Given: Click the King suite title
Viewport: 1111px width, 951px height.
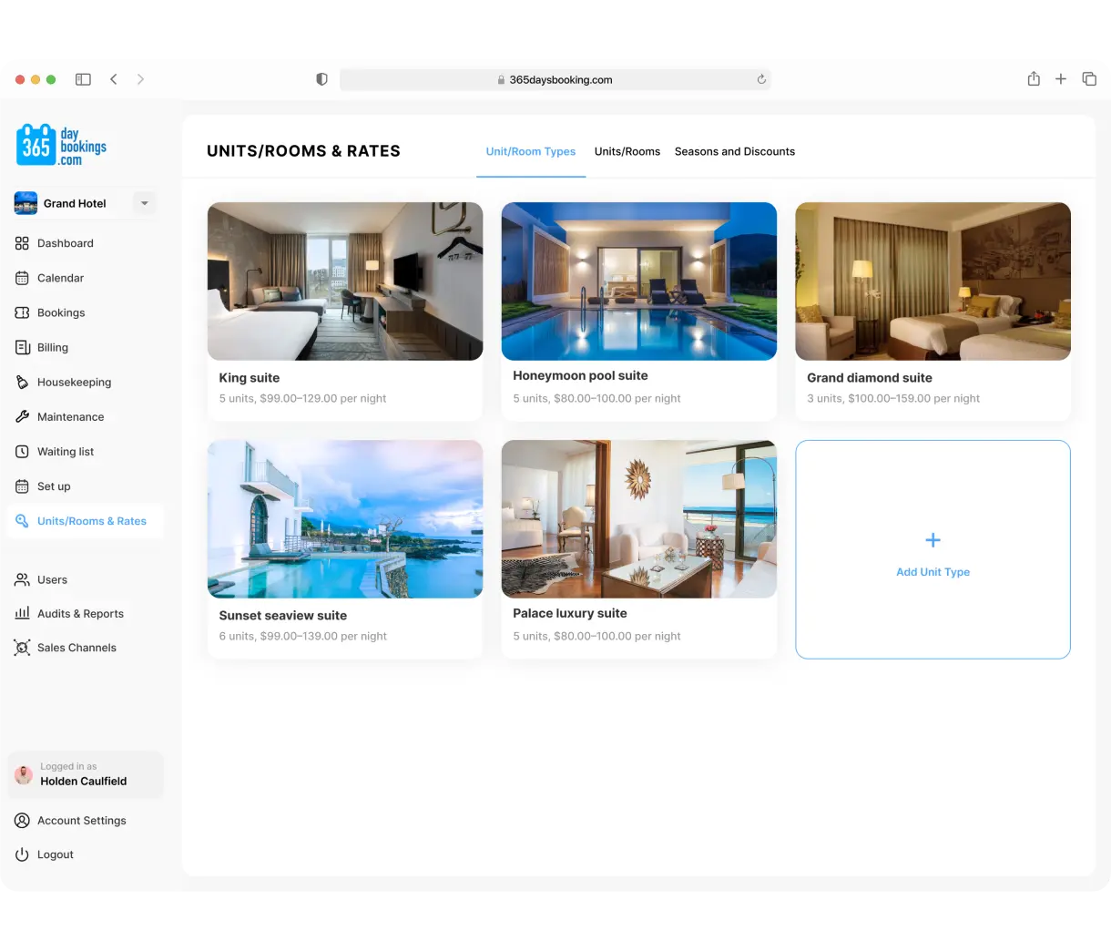Looking at the screenshot, I should [x=250, y=378].
